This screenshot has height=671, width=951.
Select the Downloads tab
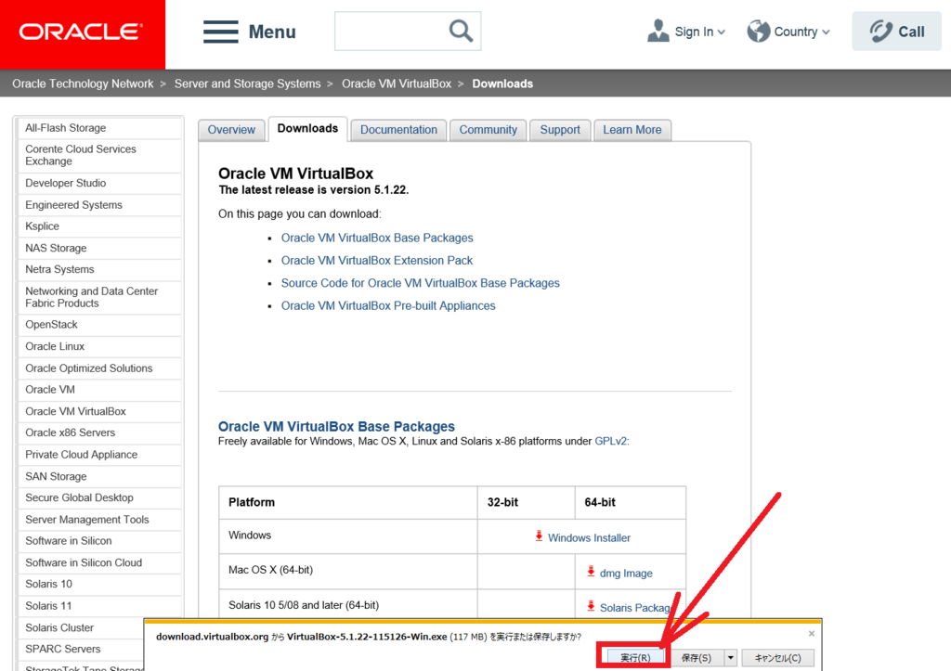coord(307,128)
